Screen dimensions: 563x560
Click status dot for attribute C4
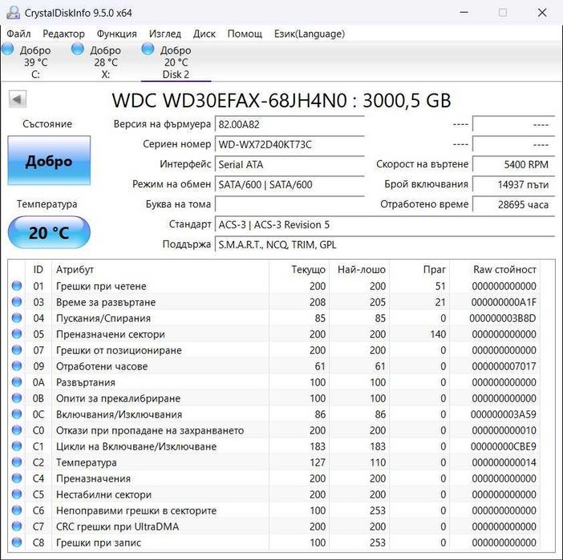click(17, 478)
